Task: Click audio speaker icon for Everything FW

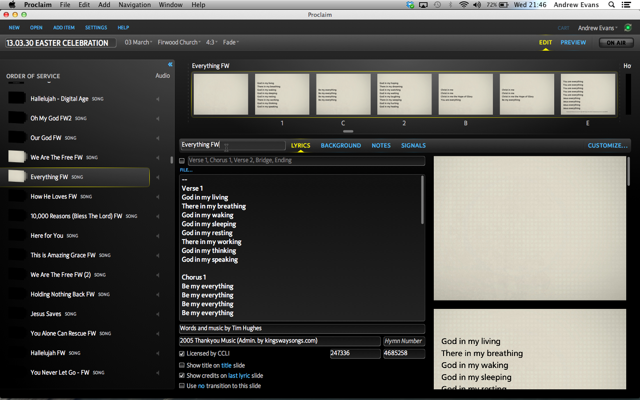Action: [x=158, y=177]
